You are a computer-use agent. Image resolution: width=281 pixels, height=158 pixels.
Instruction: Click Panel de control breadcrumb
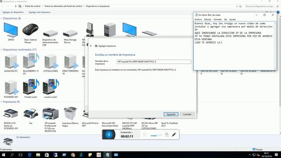click(32, 6)
